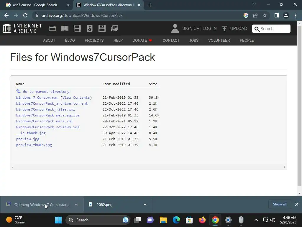Expand options for 2082.png download
The image size is (302, 227).
tap(145, 205)
